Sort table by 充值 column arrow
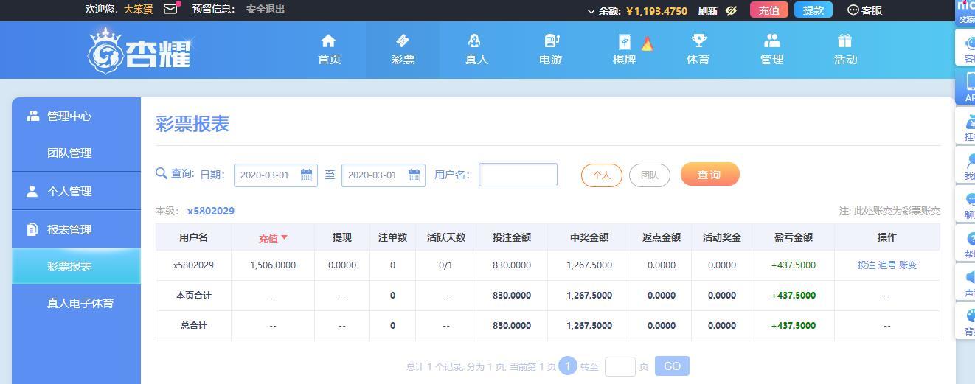The height and width of the screenshot is (384, 975). coord(284,237)
